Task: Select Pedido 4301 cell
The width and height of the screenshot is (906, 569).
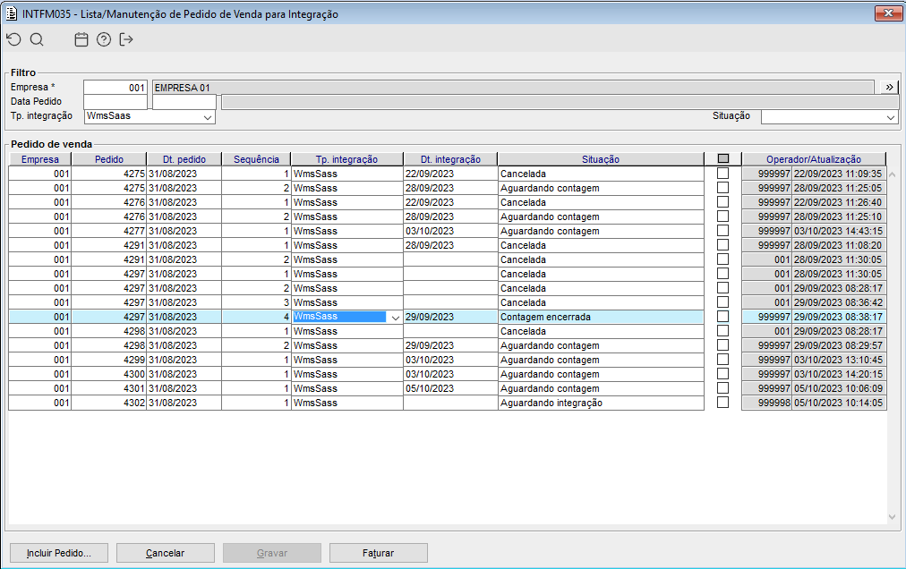Action: [x=108, y=389]
